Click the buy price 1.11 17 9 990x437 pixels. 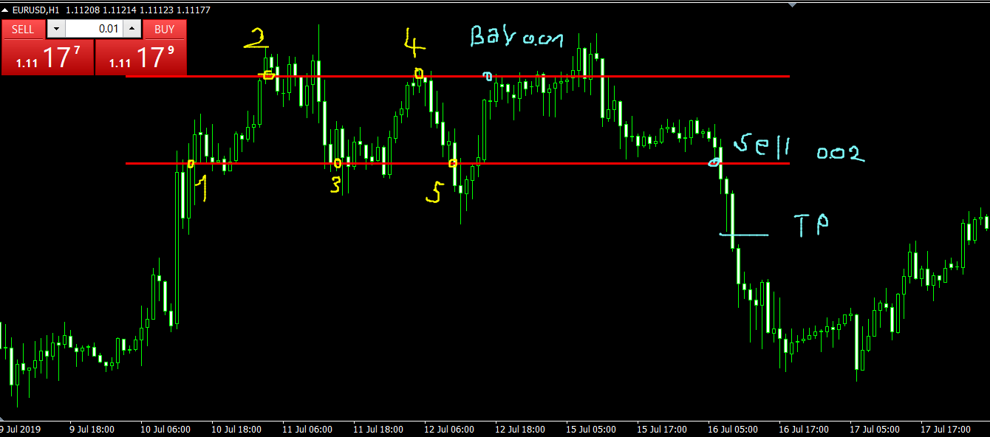141,57
